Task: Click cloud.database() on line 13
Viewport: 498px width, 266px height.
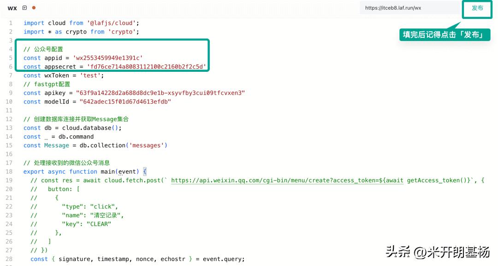Action: [90, 128]
